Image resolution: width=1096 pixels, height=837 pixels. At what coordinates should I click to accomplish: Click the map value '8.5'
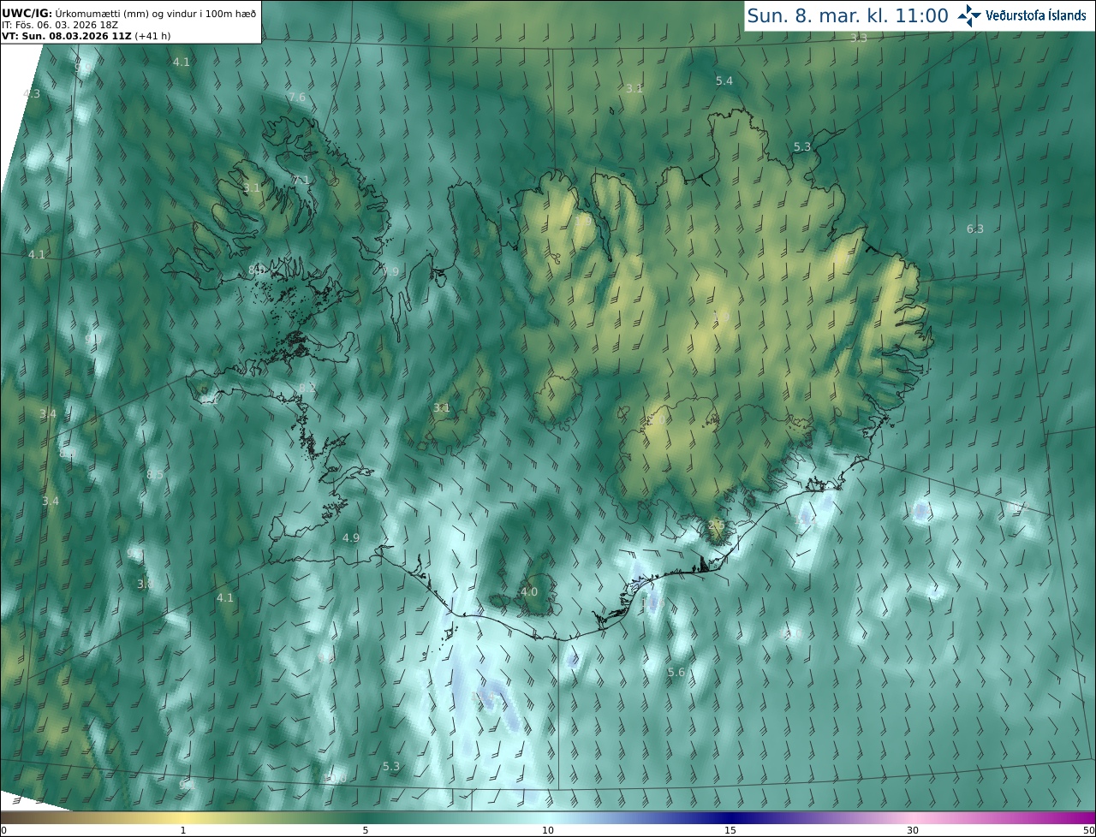[155, 474]
